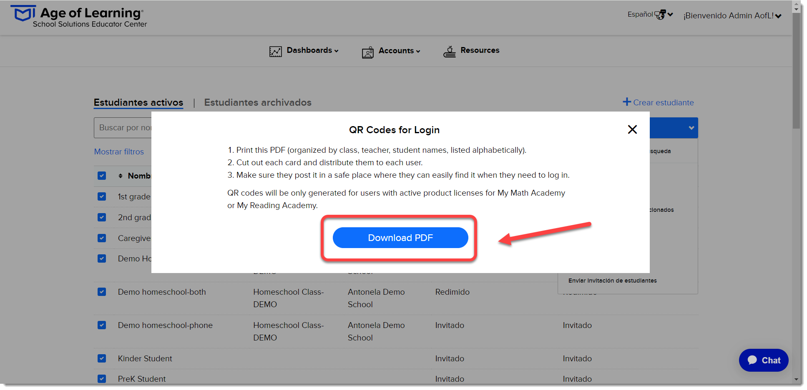This screenshot has height=390, width=807.
Task: Toggle the PreK Student checkbox
Action: click(102, 379)
